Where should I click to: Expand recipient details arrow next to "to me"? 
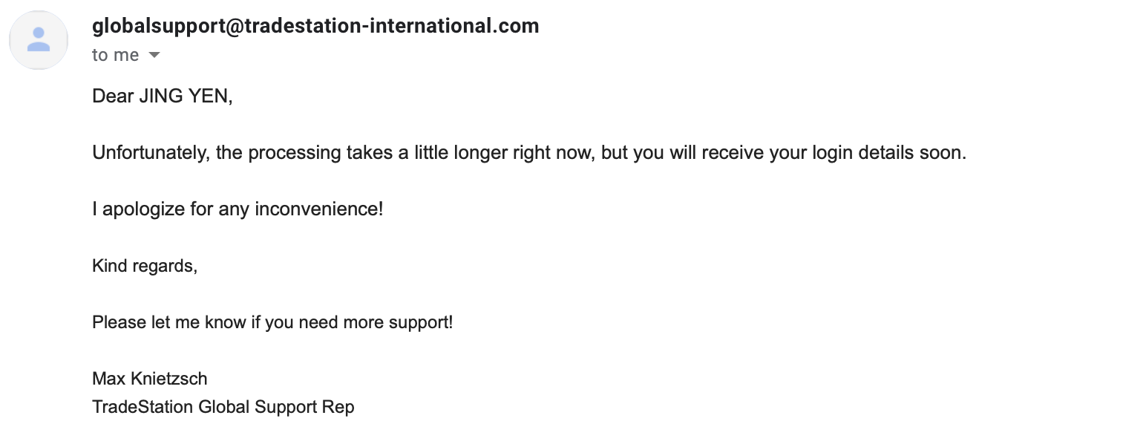[x=154, y=56]
